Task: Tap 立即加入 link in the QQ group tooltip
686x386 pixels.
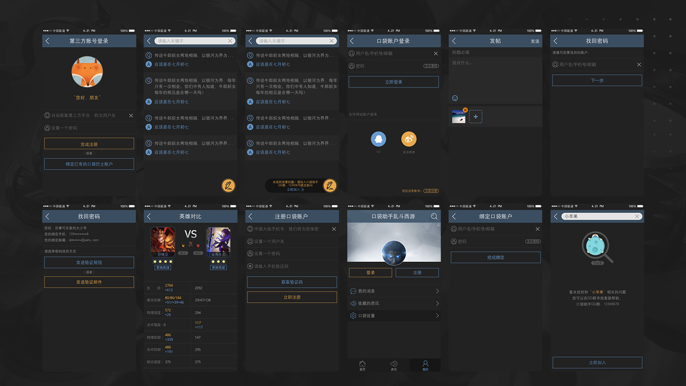Action: pos(295,190)
